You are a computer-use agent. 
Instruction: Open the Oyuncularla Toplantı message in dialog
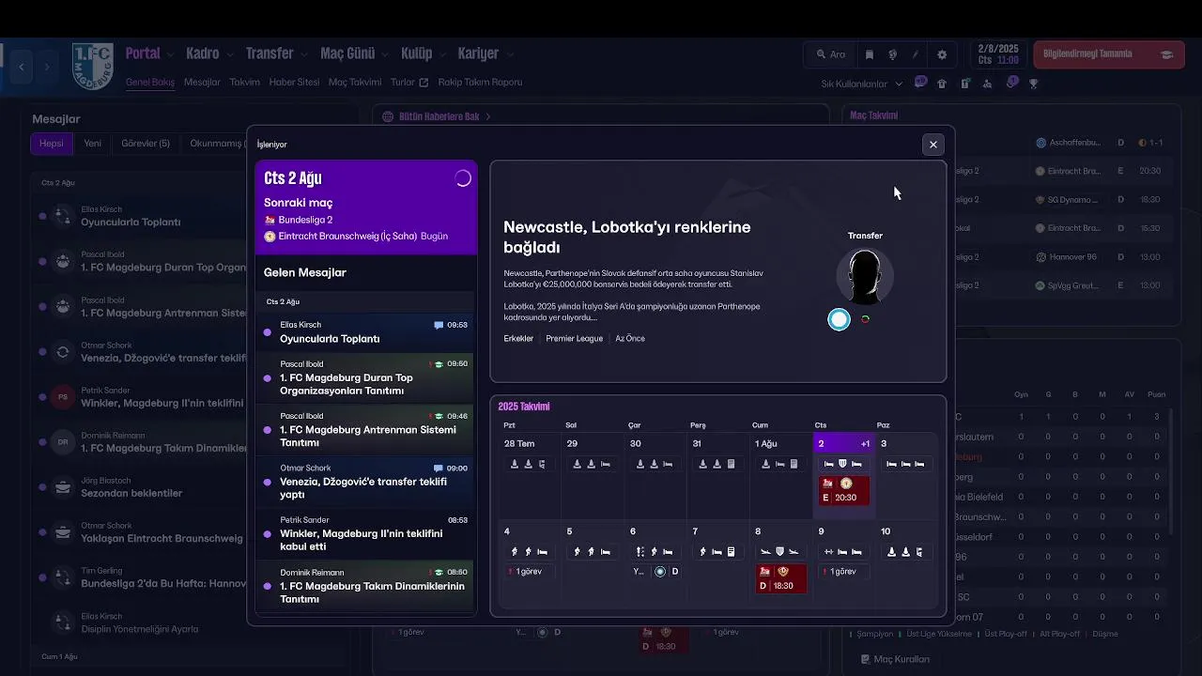coord(366,332)
